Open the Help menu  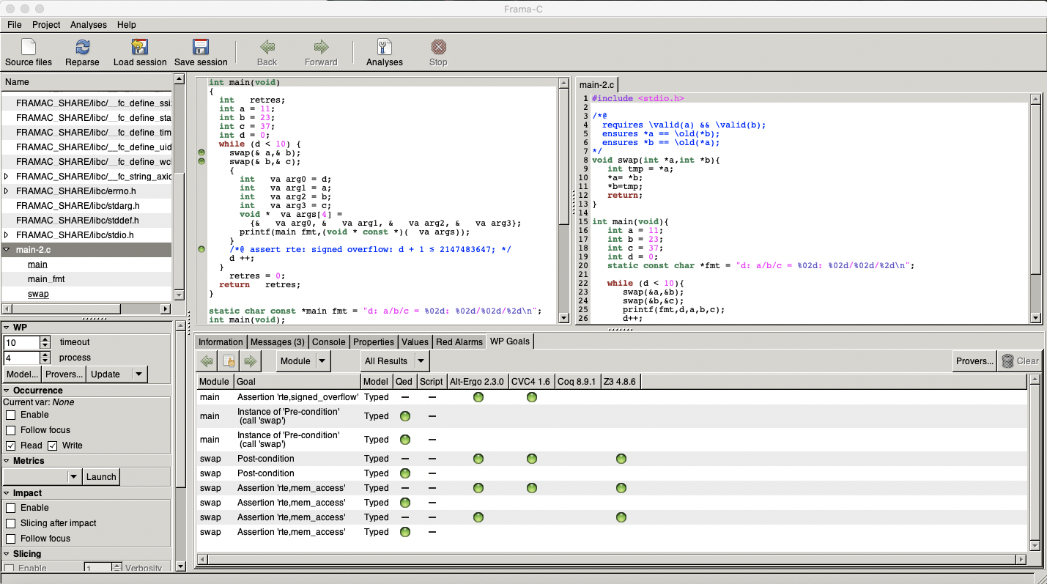(127, 25)
